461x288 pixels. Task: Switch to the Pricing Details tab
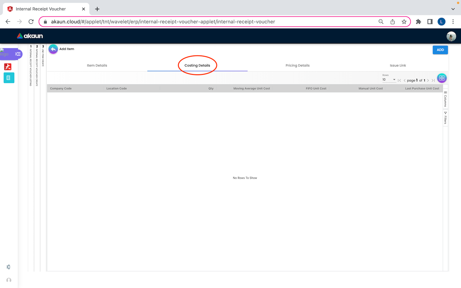(297, 66)
